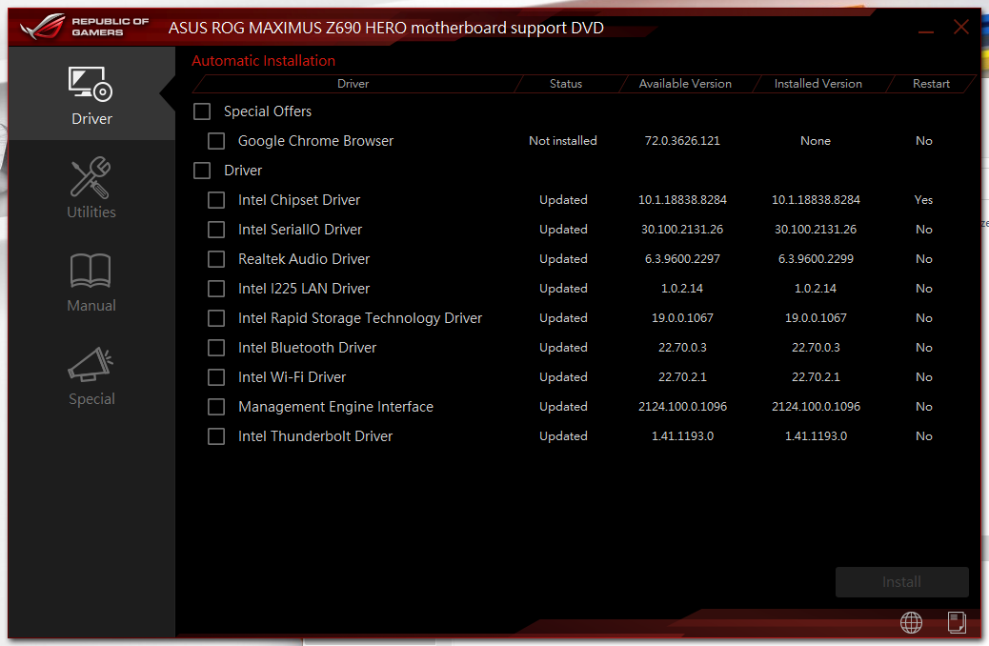This screenshot has width=989, height=646.
Task: Close the support DVD window
Action: pyautogui.click(x=961, y=28)
